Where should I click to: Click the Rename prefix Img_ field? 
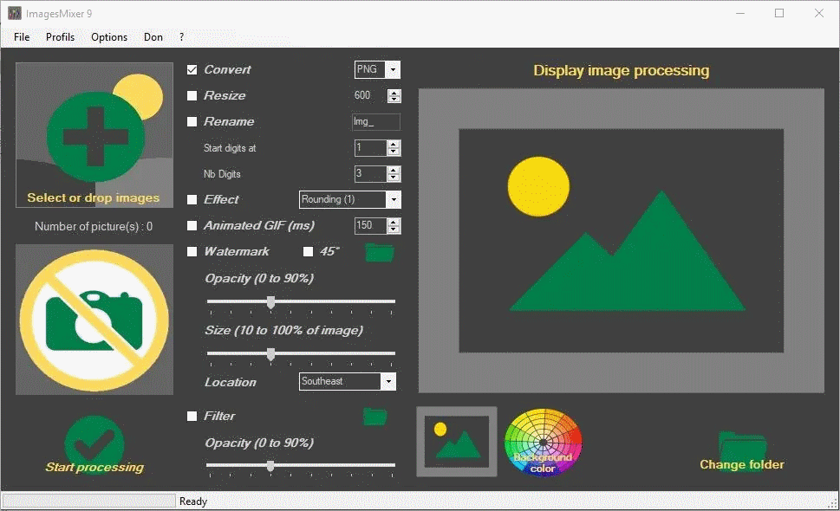pyautogui.click(x=376, y=122)
